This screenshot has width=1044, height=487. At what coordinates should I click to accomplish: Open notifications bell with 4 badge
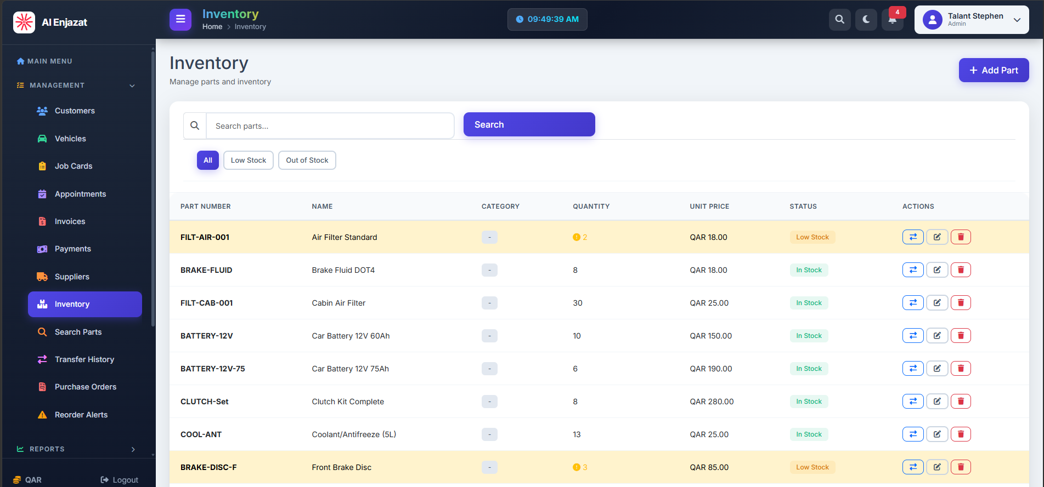click(893, 19)
